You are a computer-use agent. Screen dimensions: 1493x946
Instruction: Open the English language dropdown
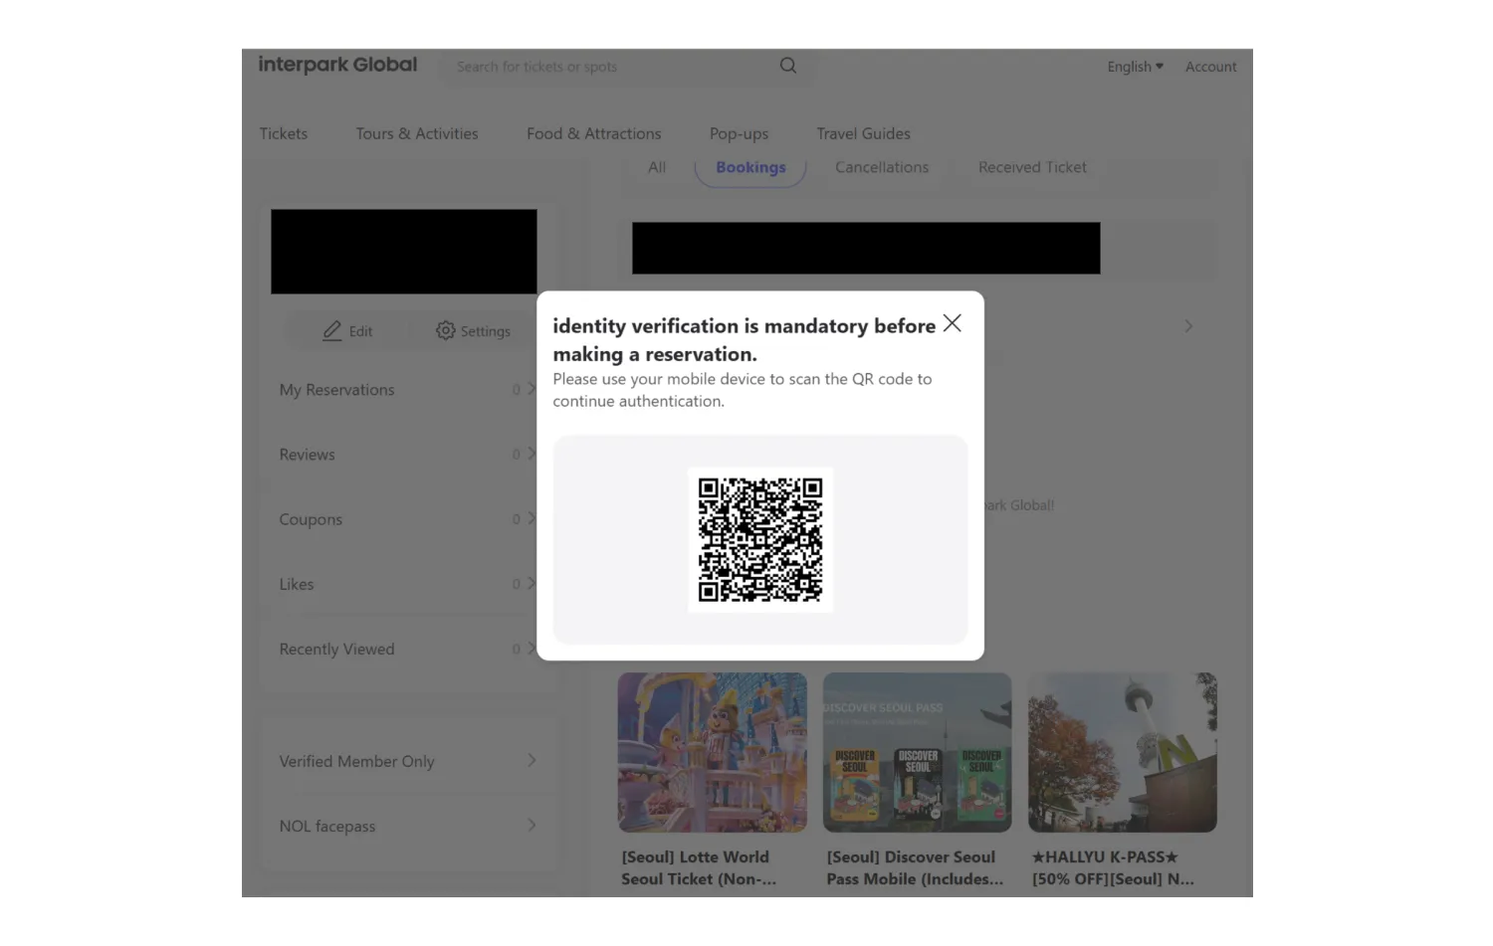tap(1135, 67)
